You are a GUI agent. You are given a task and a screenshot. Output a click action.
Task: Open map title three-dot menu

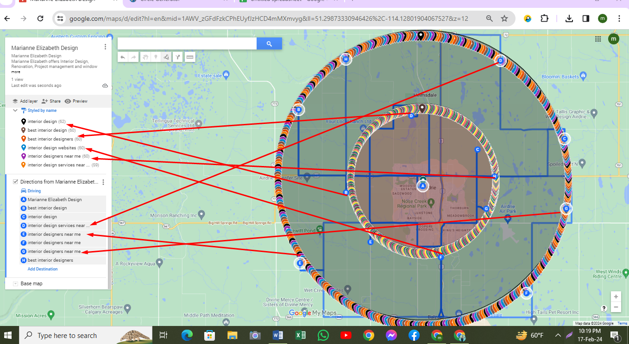pos(106,47)
